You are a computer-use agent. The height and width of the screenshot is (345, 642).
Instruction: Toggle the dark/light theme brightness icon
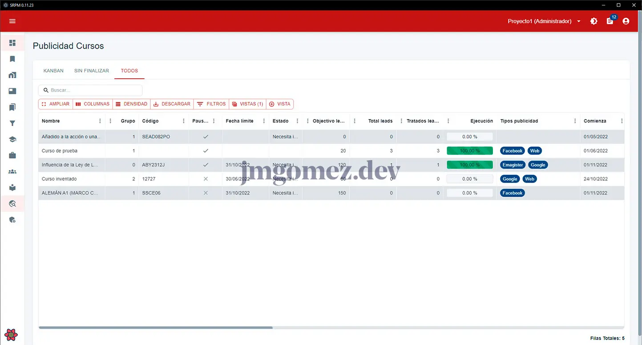pos(594,21)
